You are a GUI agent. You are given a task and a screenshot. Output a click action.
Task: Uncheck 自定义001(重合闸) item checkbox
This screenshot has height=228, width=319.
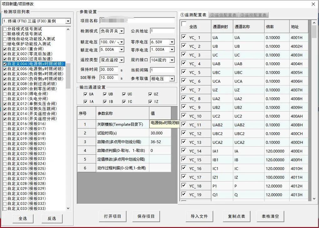[5, 49]
